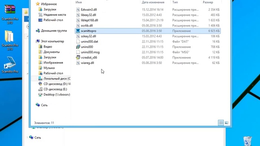Click the scanittopro application icon
260x146 pixels.
coord(78,31)
